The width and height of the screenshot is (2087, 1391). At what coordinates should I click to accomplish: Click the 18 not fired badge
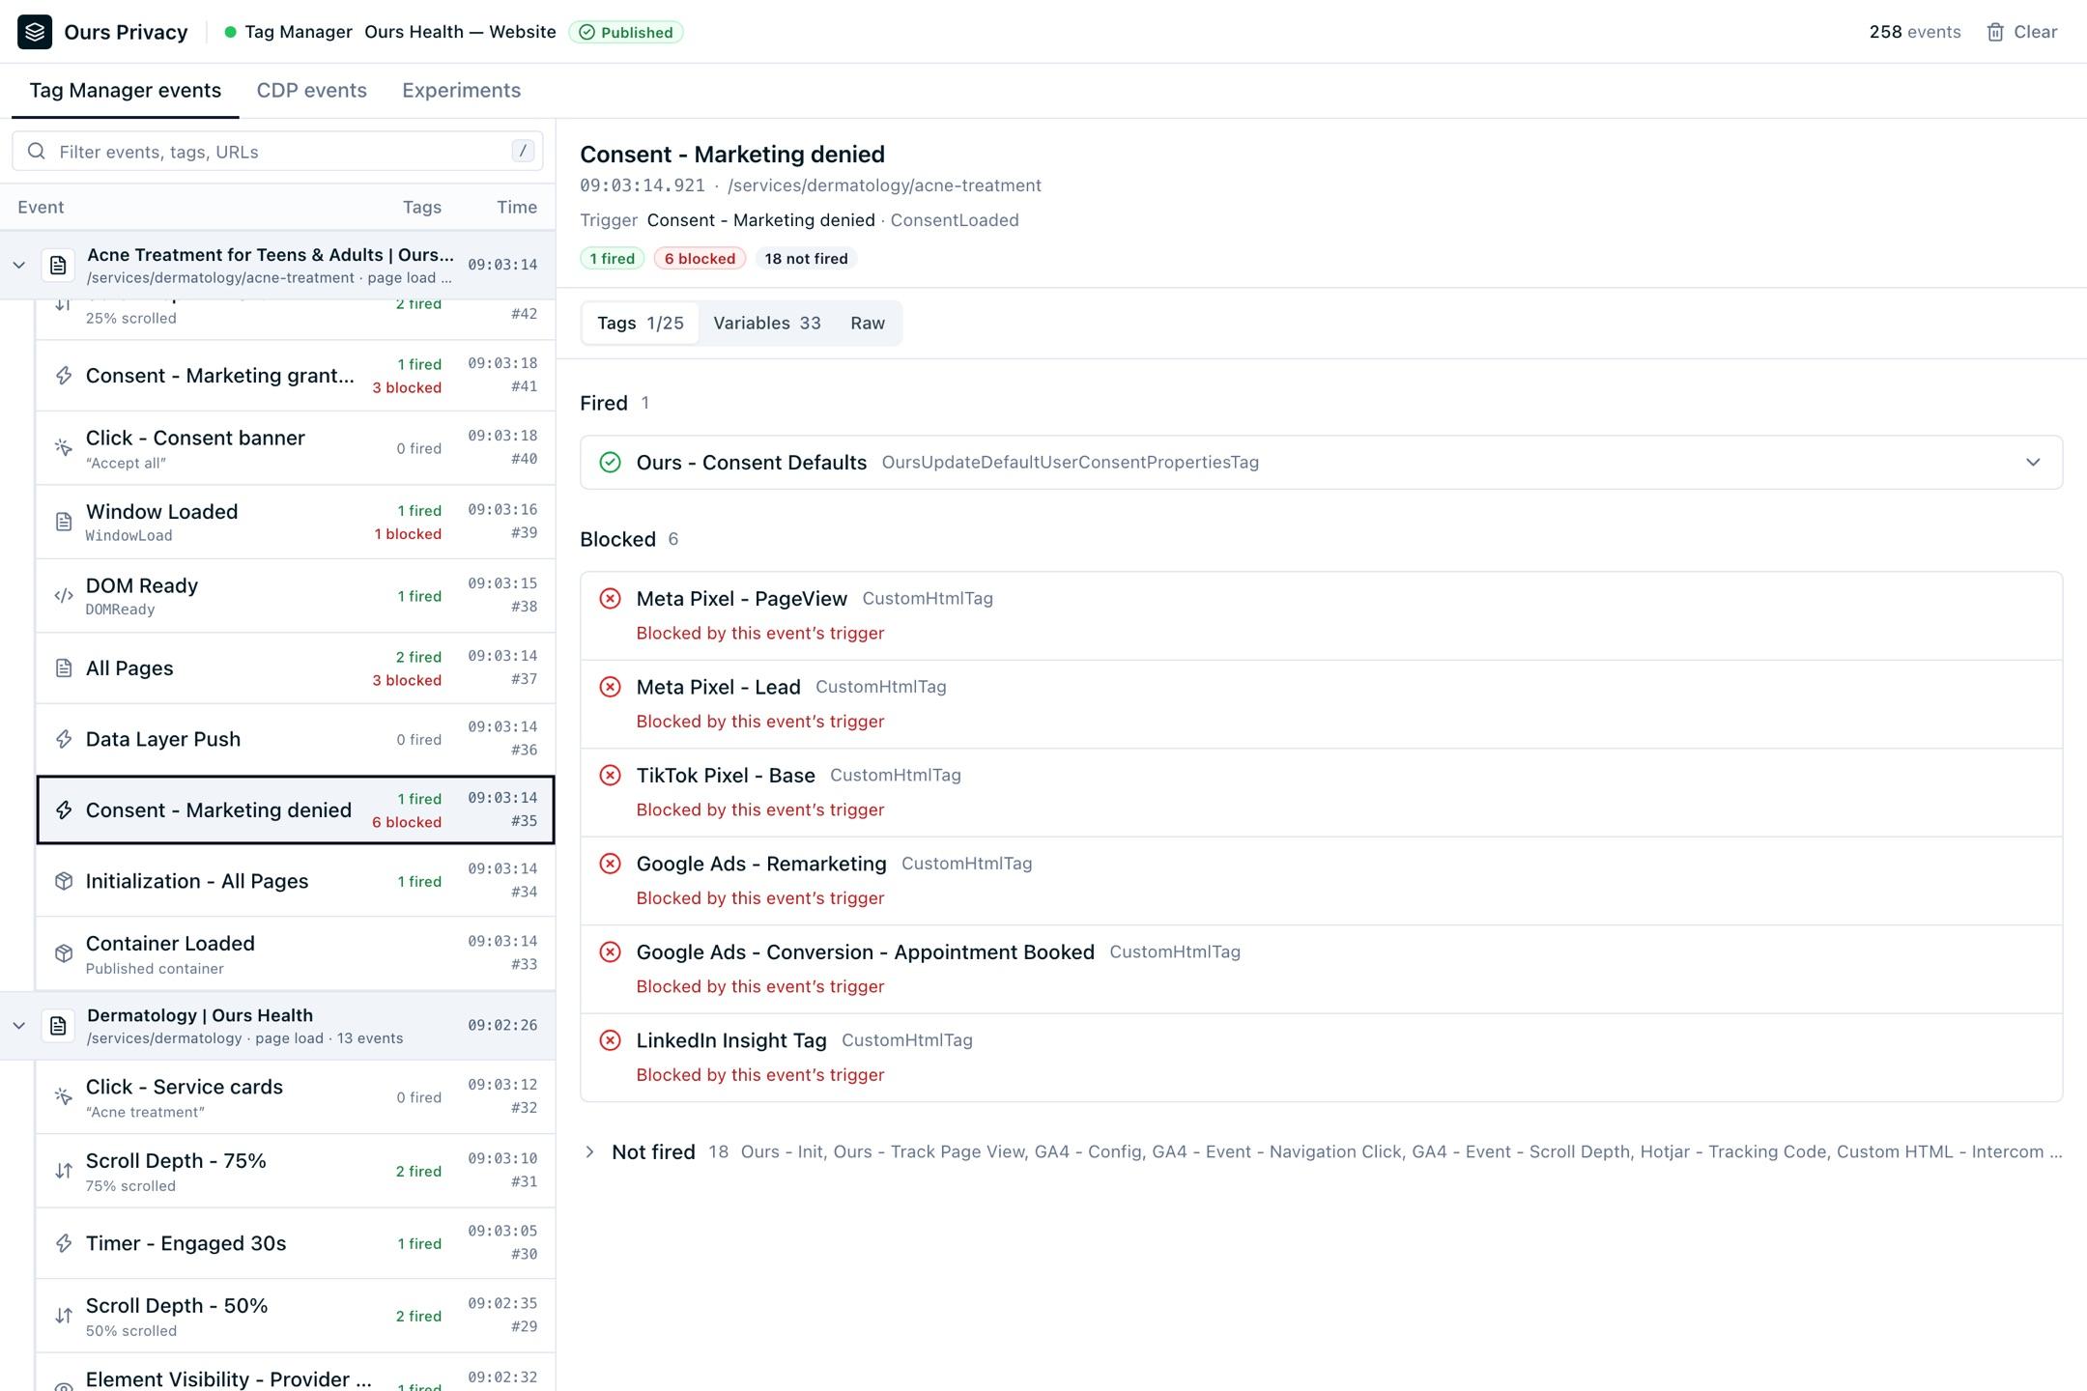tap(806, 259)
